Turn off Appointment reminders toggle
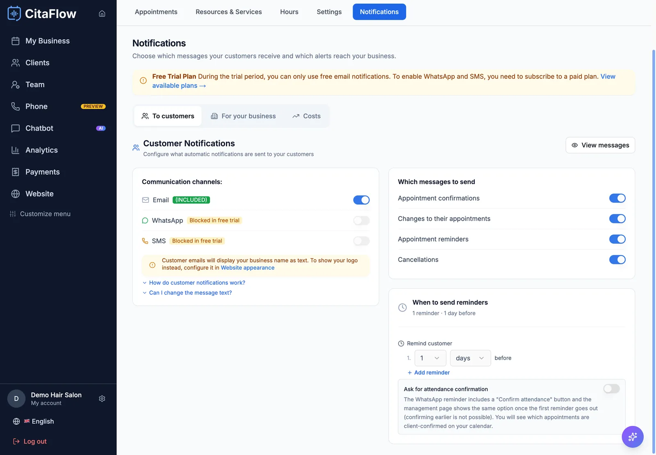The width and height of the screenshot is (656, 455). pos(617,239)
